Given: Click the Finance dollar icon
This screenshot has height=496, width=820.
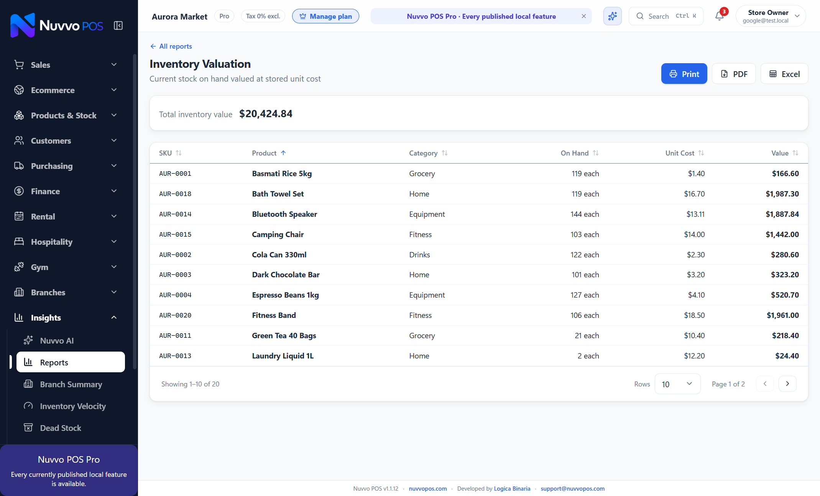Looking at the screenshot, I should (x=19, y=191).
